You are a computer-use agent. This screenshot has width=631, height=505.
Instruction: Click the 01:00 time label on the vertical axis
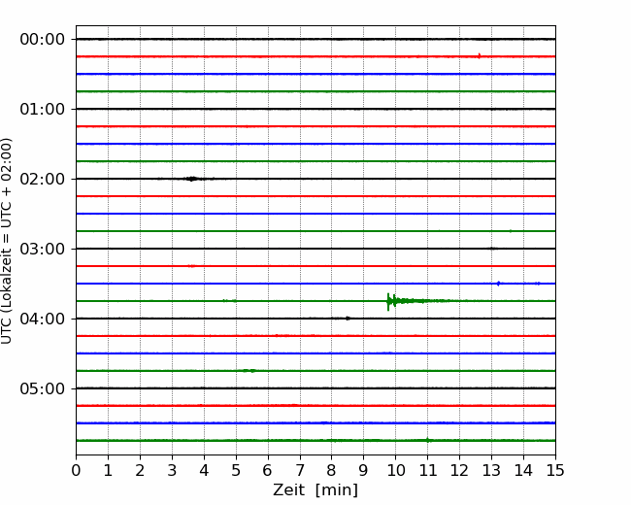point(43,109)
